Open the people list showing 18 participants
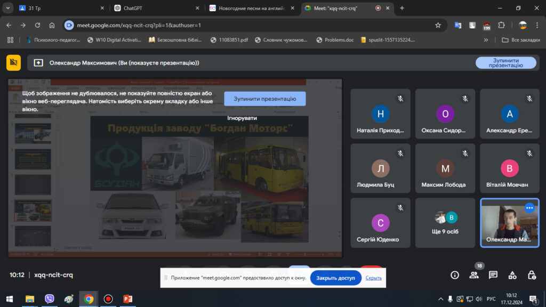 [x=474, y=275]
